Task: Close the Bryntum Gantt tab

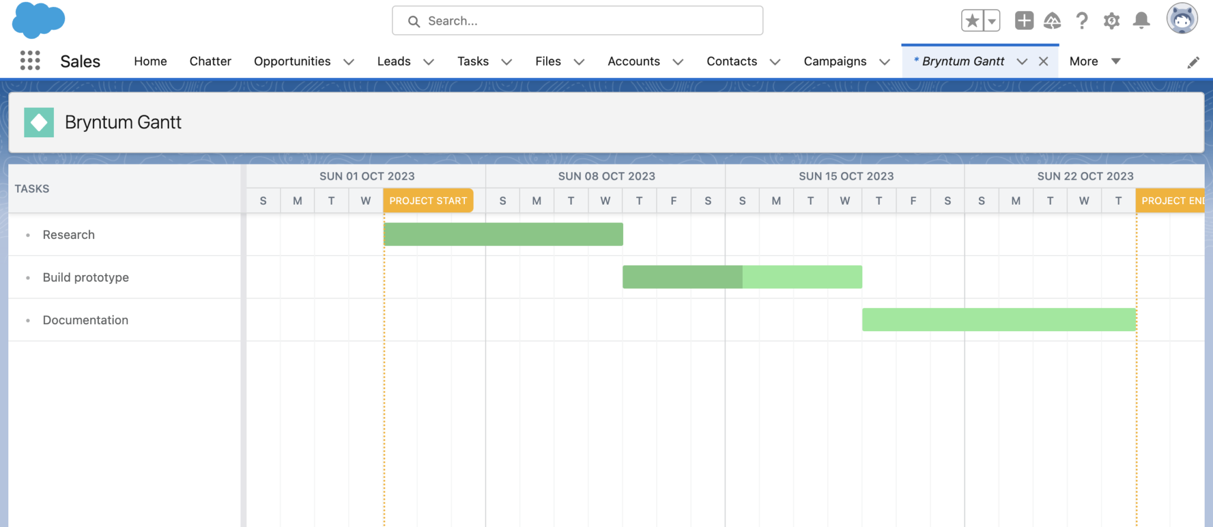Action: [x=1044, y=62]
